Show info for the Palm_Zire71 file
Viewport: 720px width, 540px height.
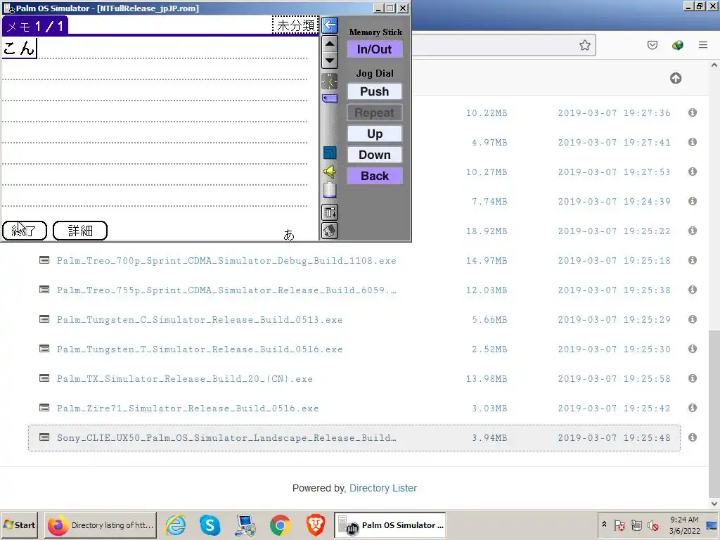(x=693, y=408)
